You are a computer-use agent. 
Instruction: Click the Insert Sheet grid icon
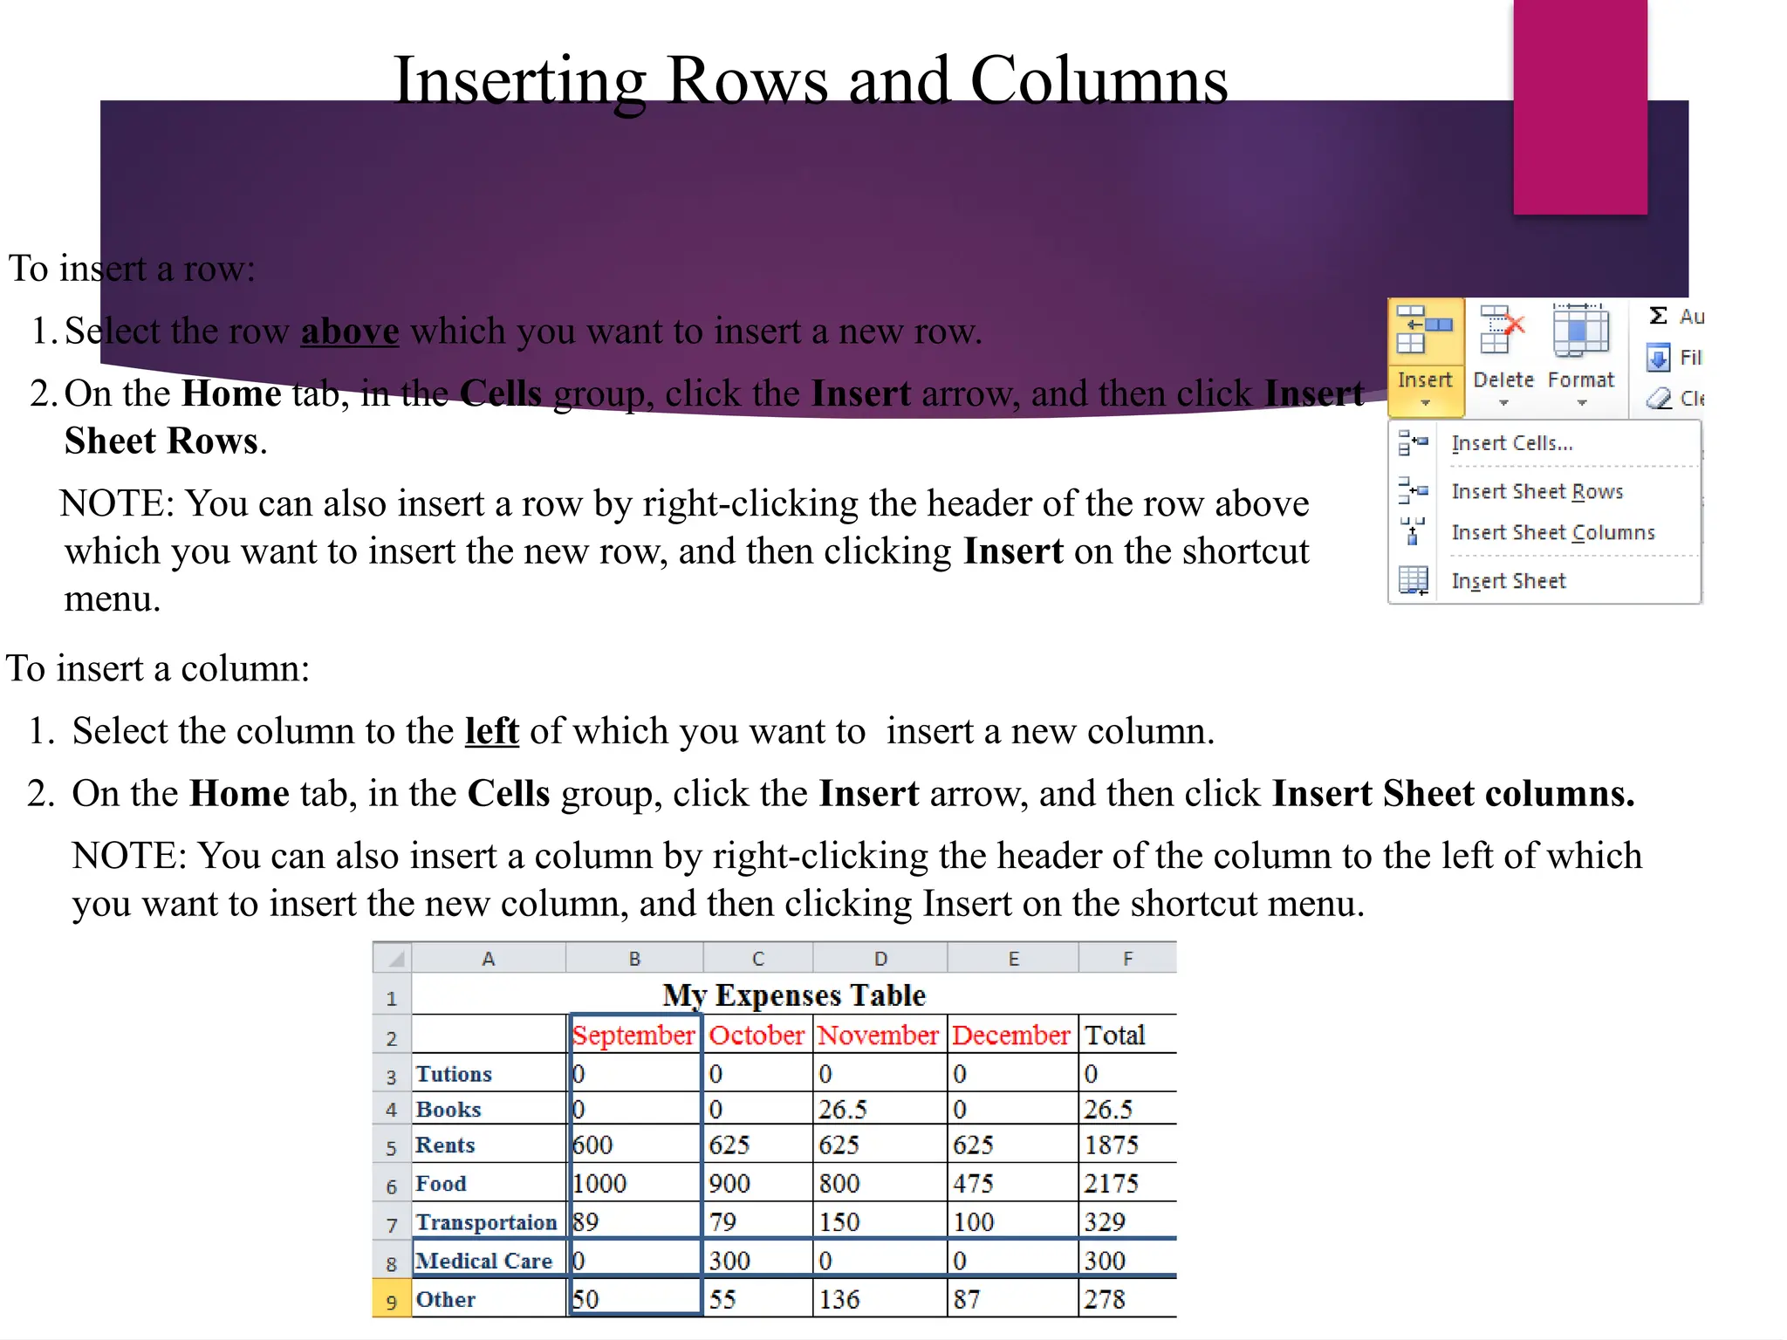coord(1413,580)
